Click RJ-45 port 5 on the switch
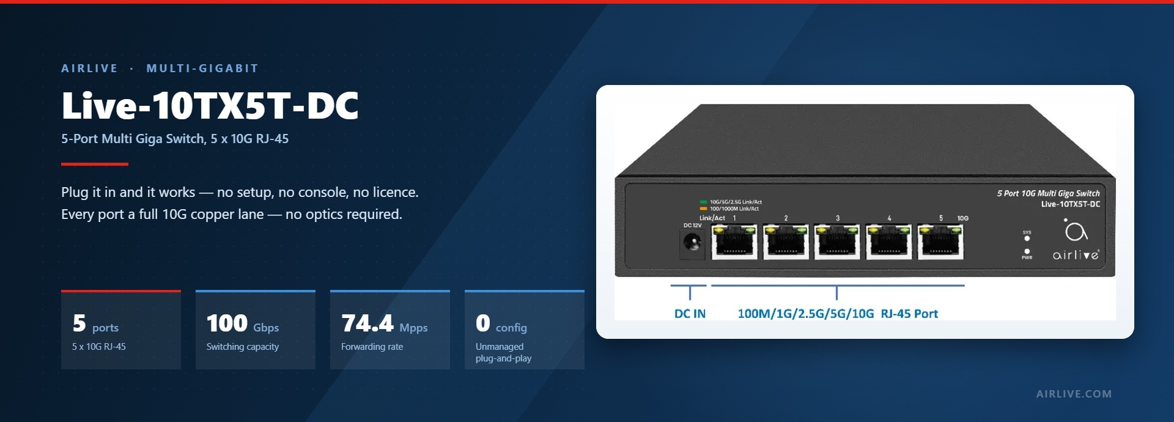 point(940,242)
